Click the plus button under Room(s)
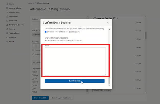The height and width of the screenshot is (104, 160). click(34, 46)
